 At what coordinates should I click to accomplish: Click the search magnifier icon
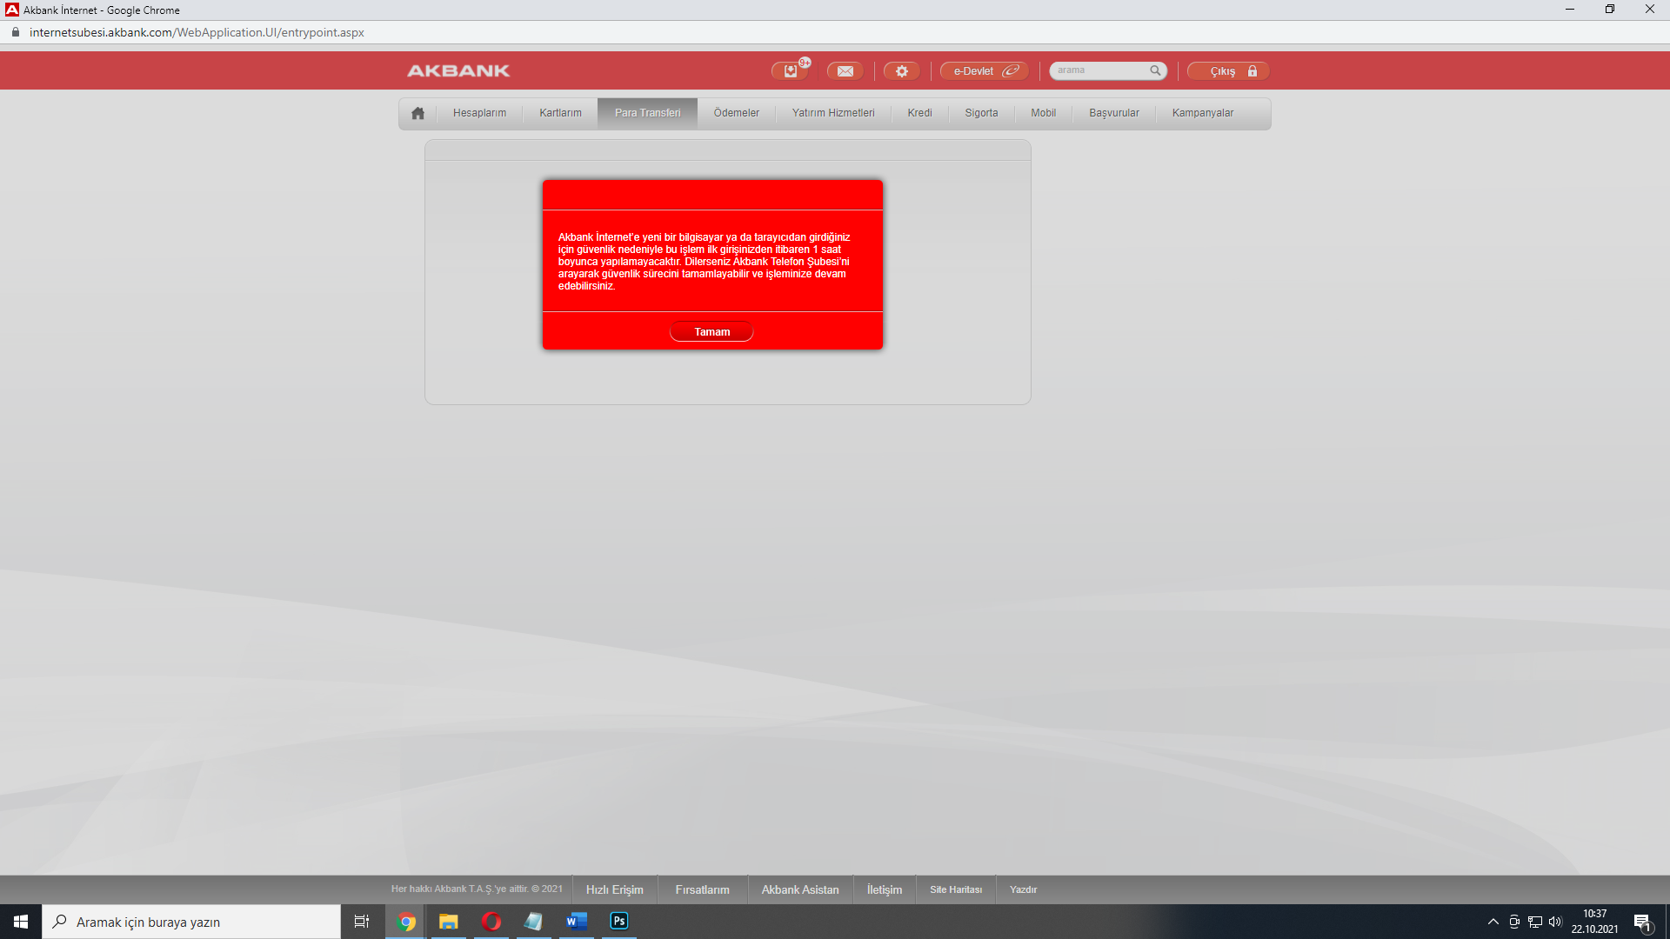[x=1155, y=70]
